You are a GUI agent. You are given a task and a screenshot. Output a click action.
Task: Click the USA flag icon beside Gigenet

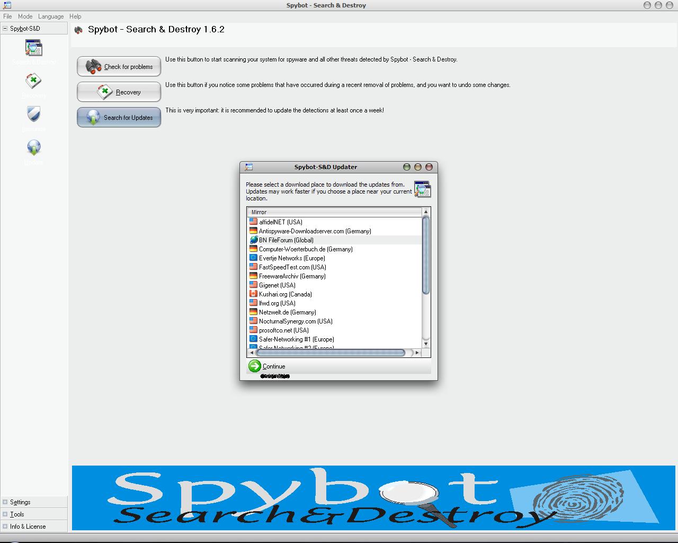pyautogui.click(x=254, y=285)
